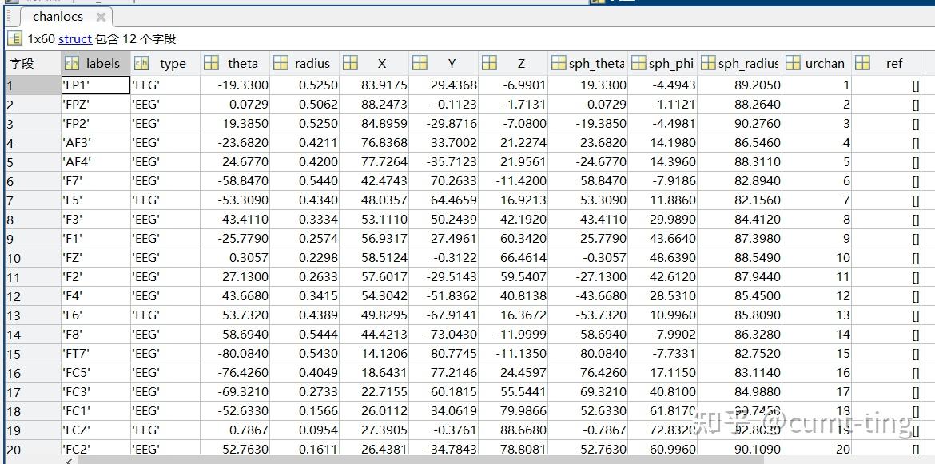
Task: Select X value 83.9175
Action: [x=374, y=85]
